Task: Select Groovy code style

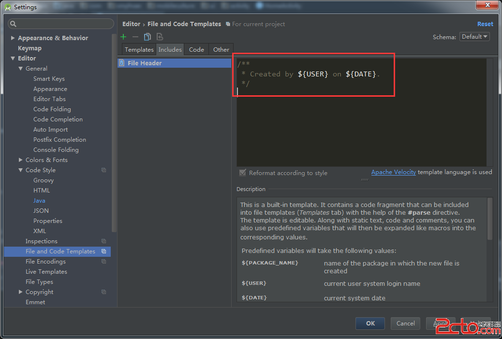Action: coord(44,180)
